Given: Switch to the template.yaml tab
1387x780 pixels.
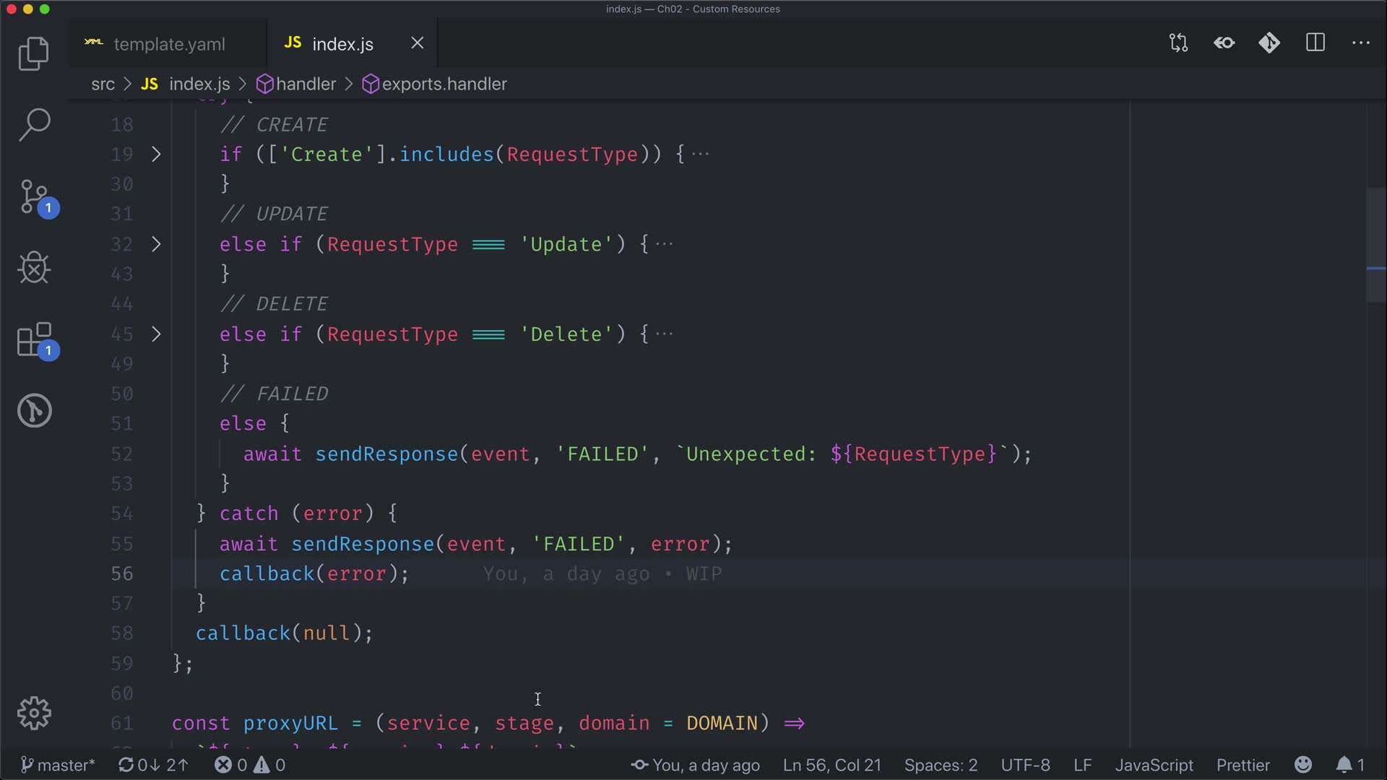Looking at the screenshot, I should pyautogui.click(x=169, y=44).
